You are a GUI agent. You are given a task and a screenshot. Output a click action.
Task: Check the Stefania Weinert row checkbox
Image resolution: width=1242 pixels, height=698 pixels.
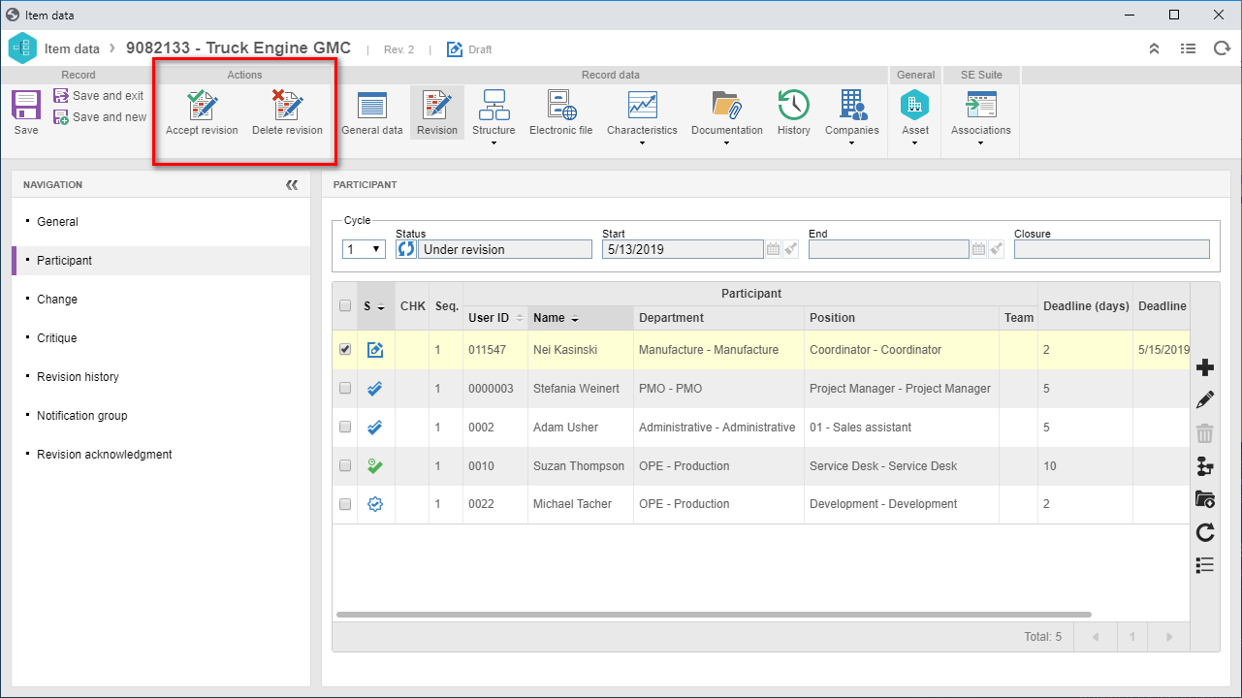pyautogui.click(x=345, y=389)
